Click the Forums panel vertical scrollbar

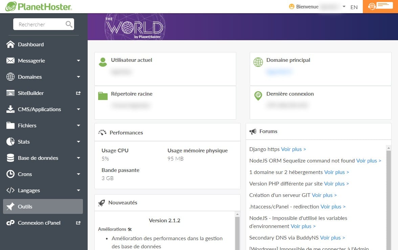point(389,196)
